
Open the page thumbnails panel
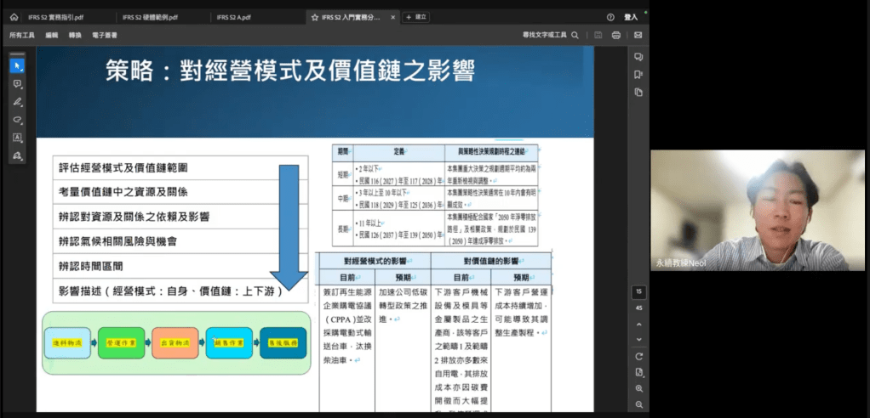(638, 92)
